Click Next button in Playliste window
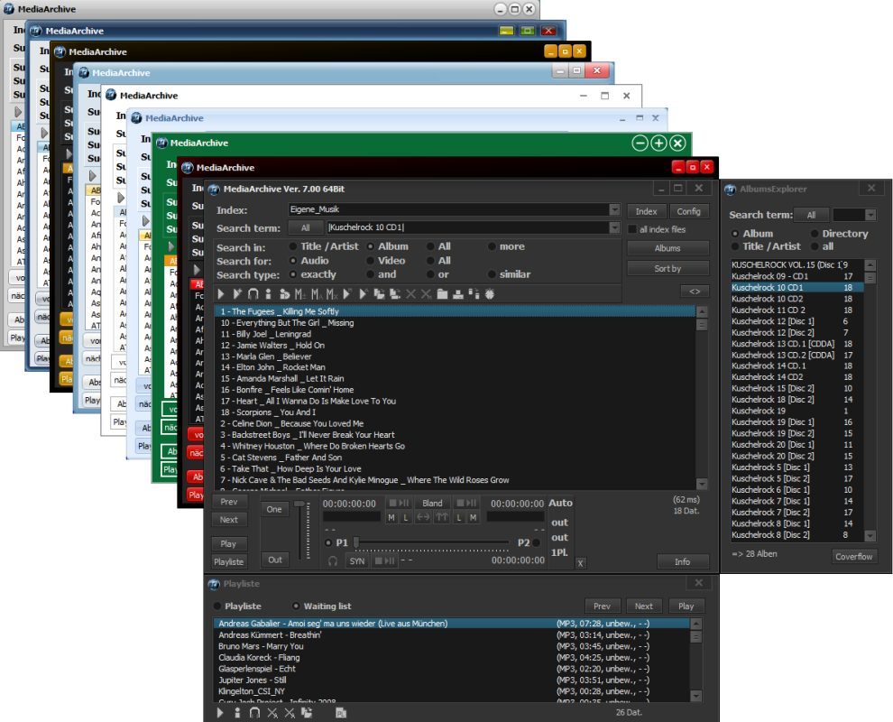 coord(644,606)
